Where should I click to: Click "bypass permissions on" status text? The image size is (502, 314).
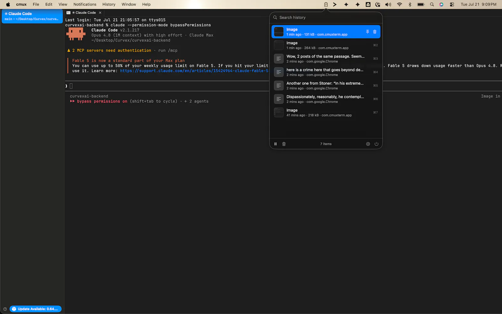point(102,101)
